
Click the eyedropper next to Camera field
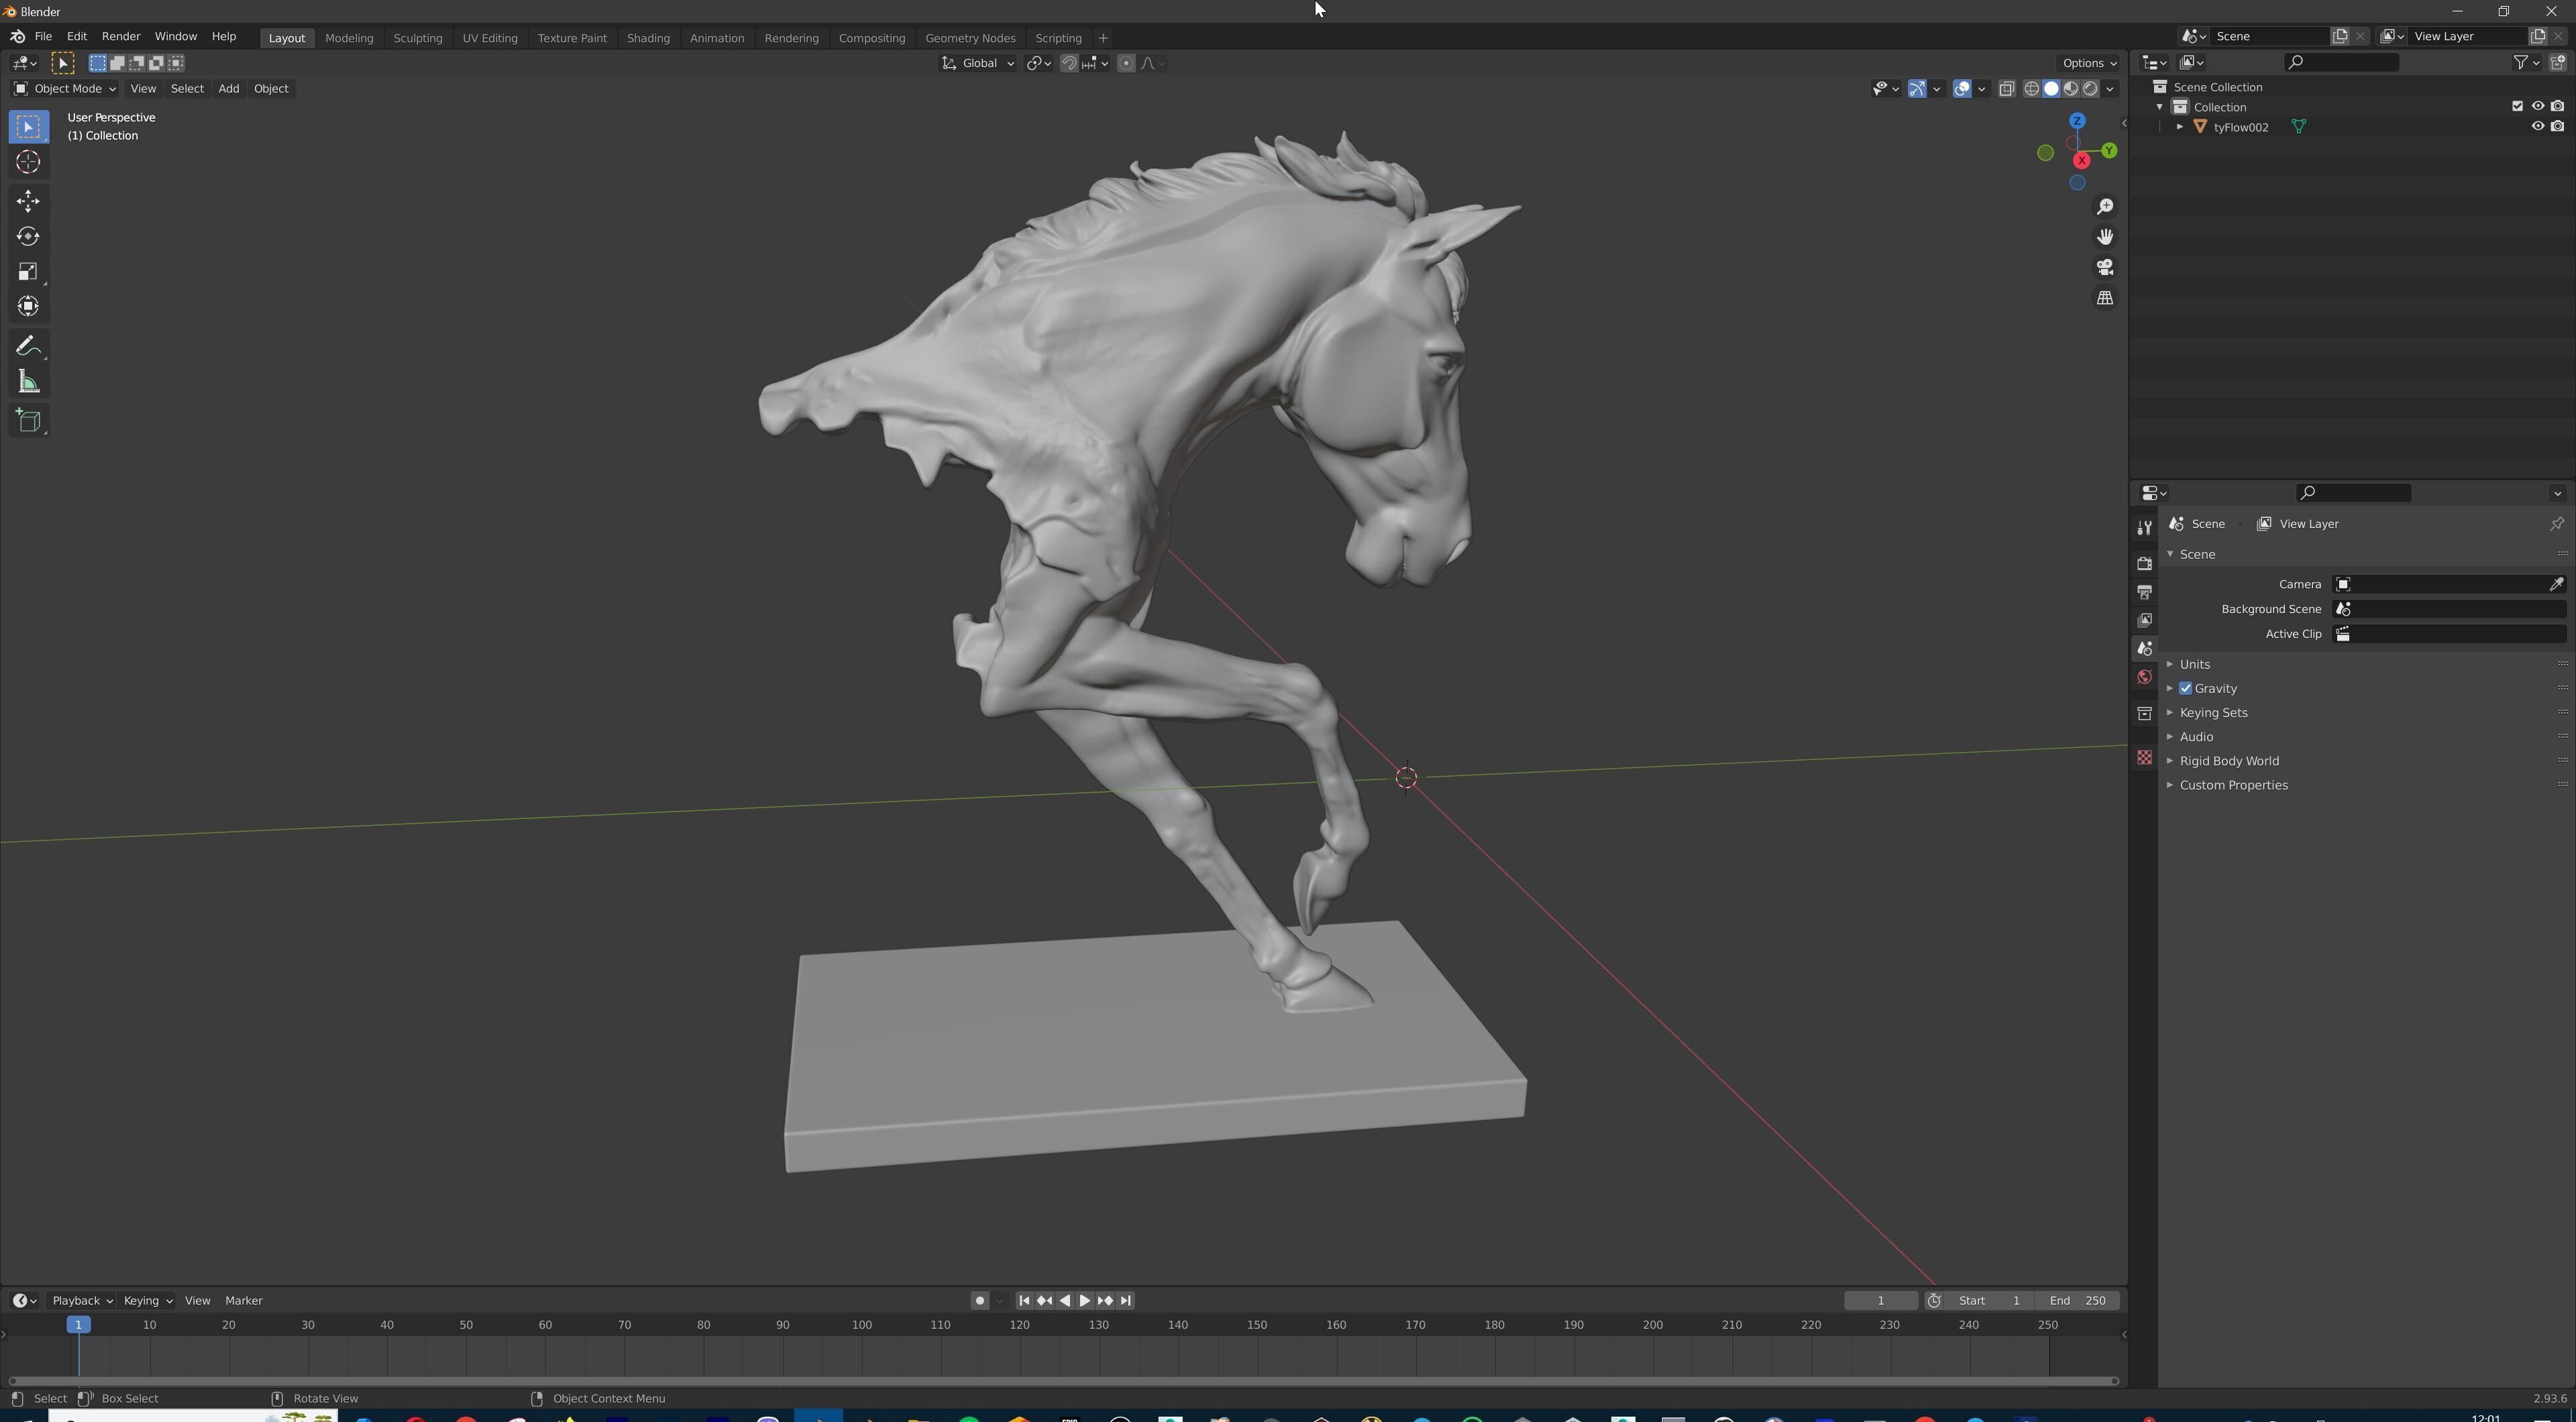(2556, 584)
